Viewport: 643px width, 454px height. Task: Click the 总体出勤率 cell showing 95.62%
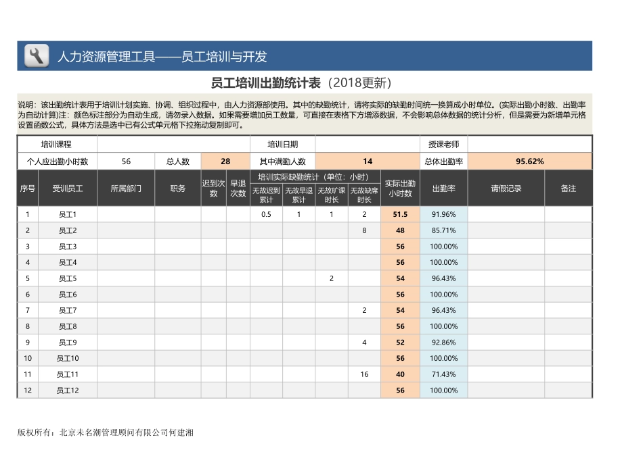pyautogui.click(x=529, y=161)
